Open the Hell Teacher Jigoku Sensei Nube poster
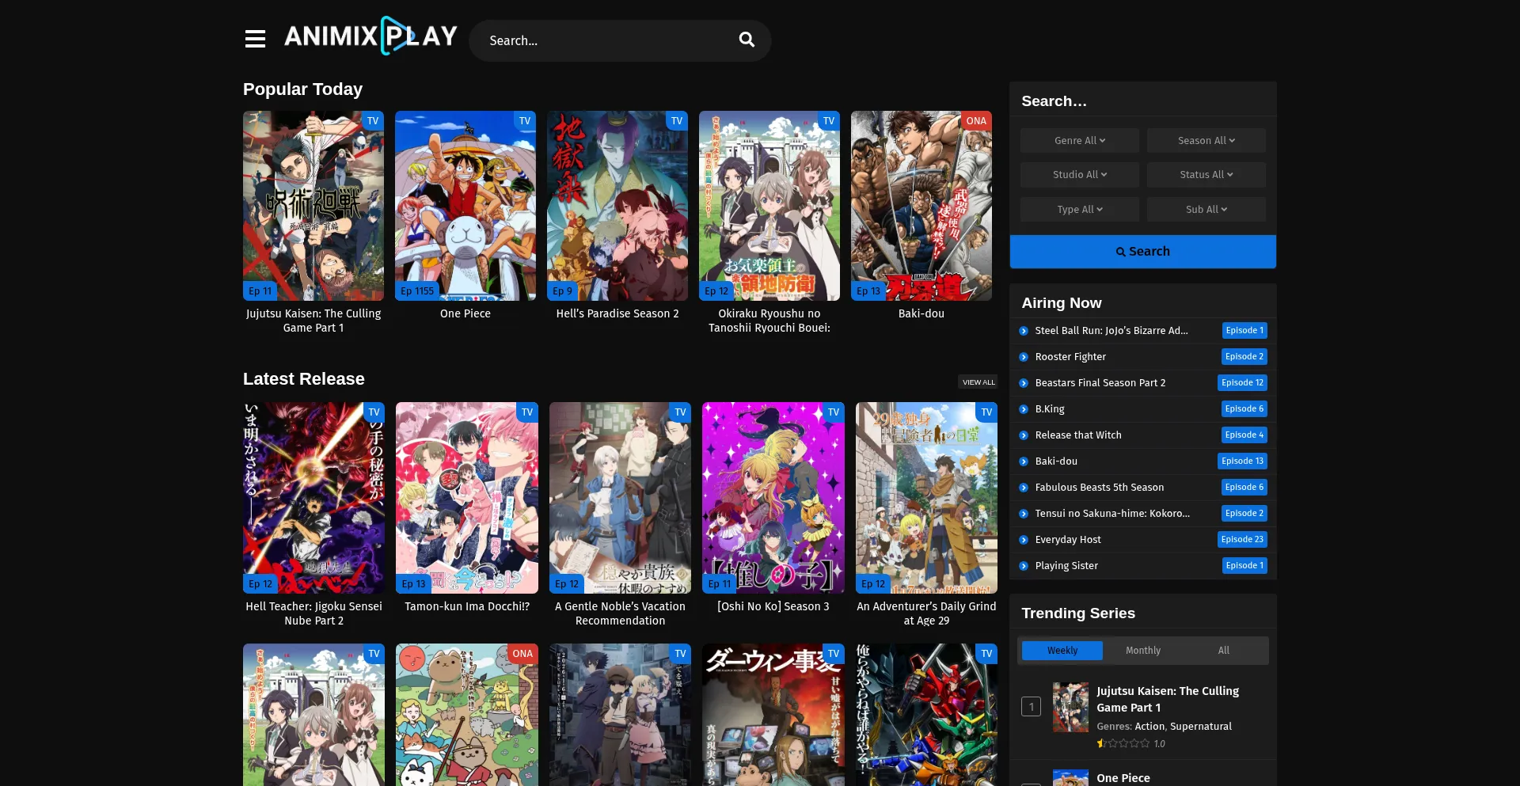Image resolution: width=1520 pixels, height=786 pixels. pos(313,498)
